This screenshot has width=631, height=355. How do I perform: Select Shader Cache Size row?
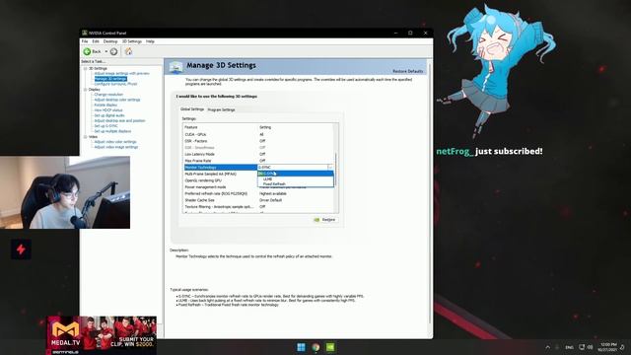click(257, 200)
